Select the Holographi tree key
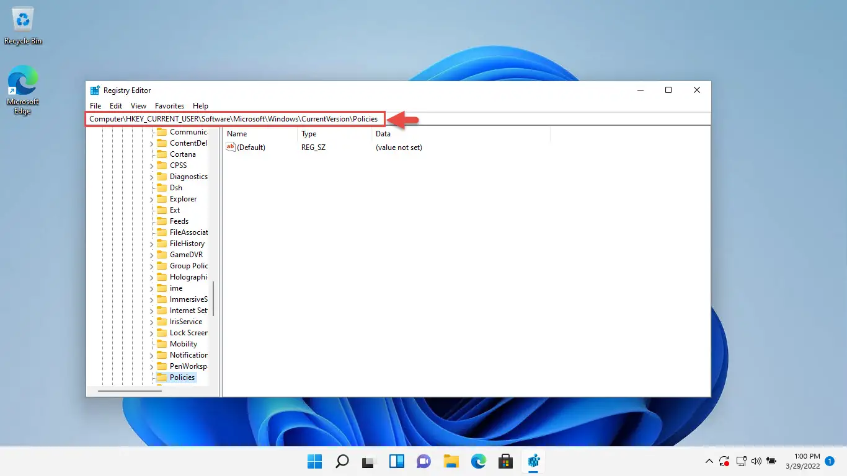The height and width of the screenshot is (476, 847). tap(188, 277)
